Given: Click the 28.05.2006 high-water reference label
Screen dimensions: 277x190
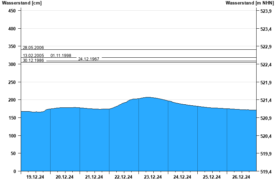Looking at the screenshot, I should click(33, 48).
